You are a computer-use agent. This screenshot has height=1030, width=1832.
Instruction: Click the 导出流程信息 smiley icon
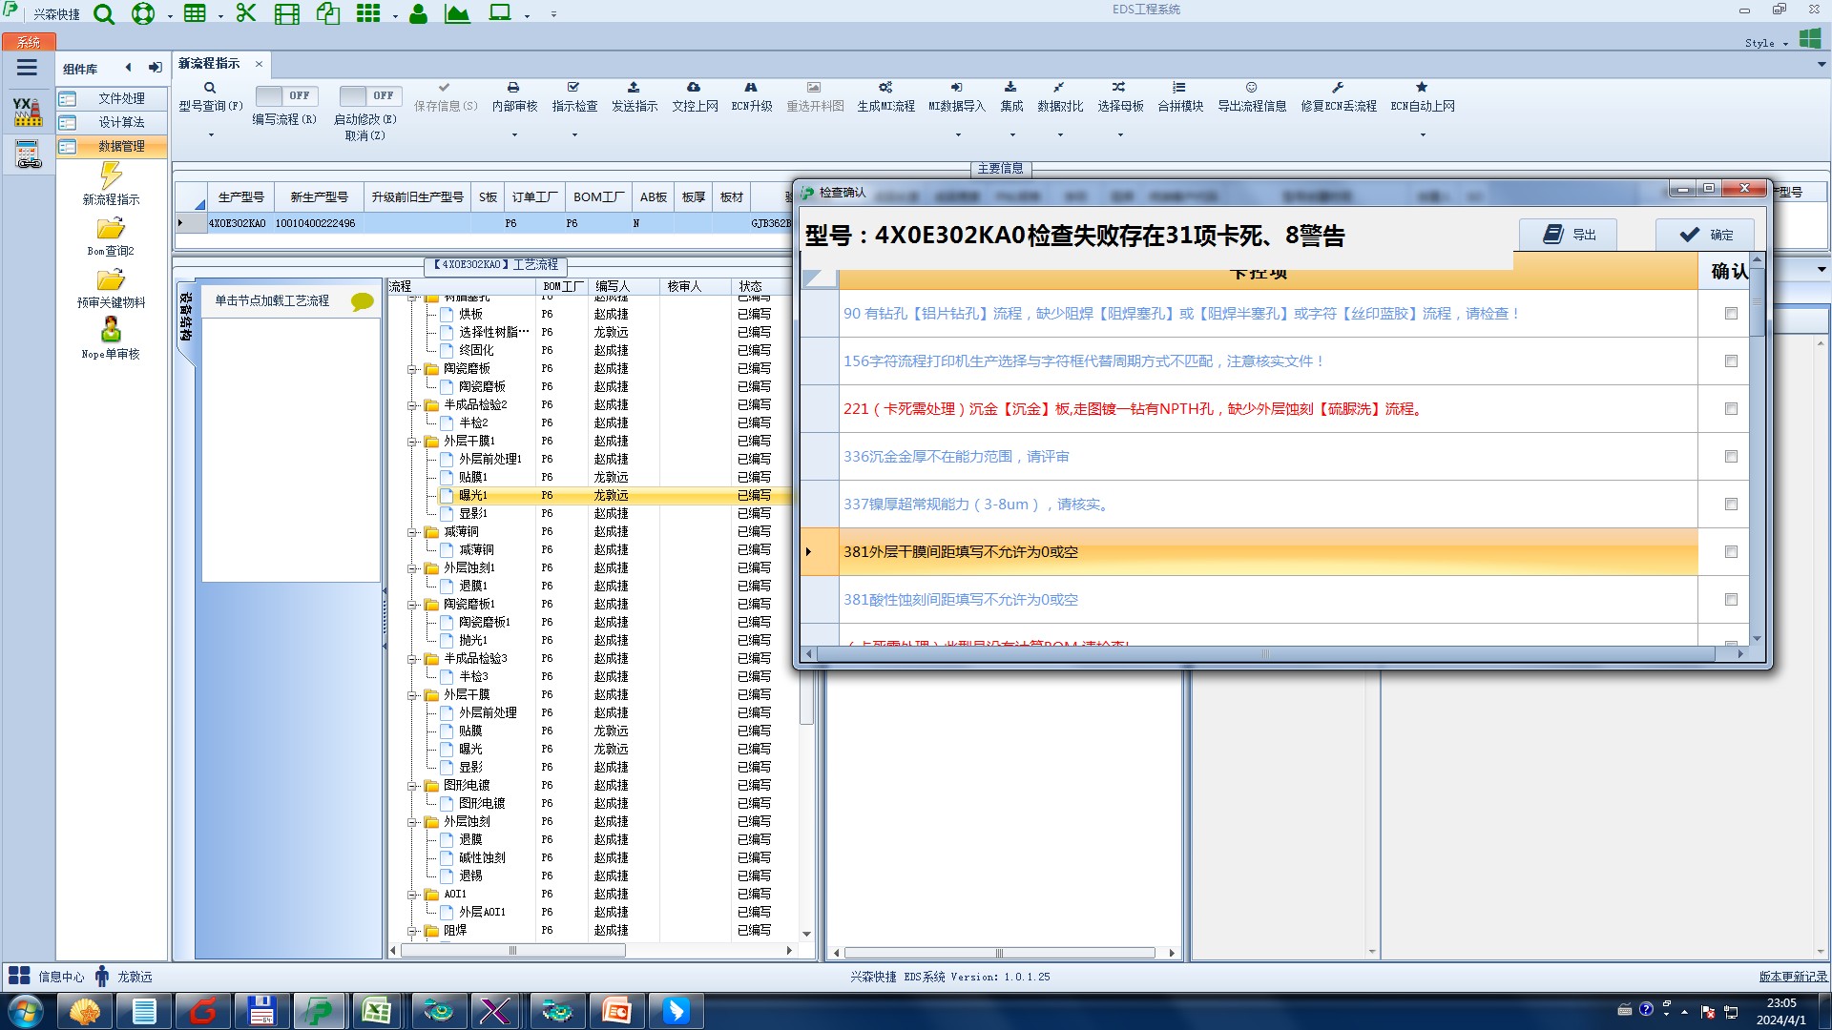(1251, 88)
